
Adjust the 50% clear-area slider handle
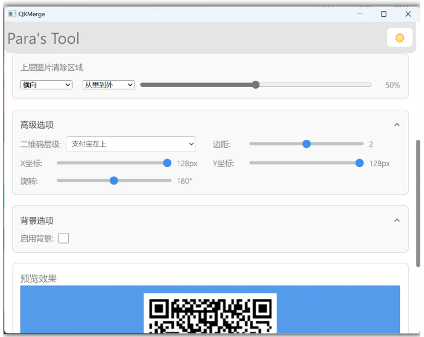[x=256, y=85]
